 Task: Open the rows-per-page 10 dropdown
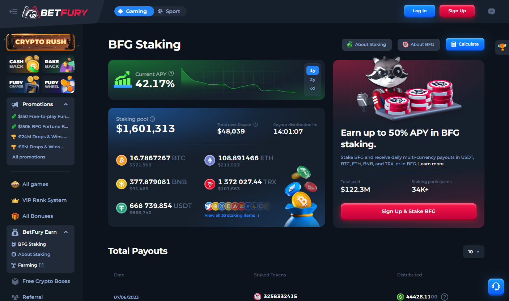[x=474, y=252]
